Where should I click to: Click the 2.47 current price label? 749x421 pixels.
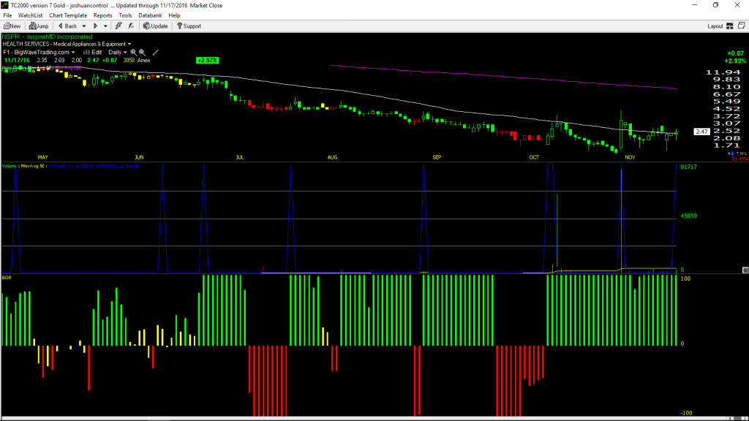point(701,132)
